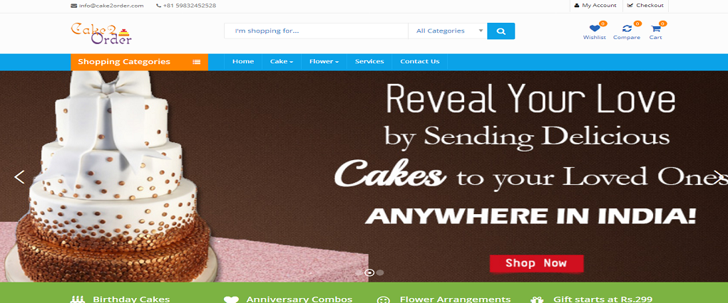Go to the Checkout link
The image size is (728, 303).
coord(646,6)
